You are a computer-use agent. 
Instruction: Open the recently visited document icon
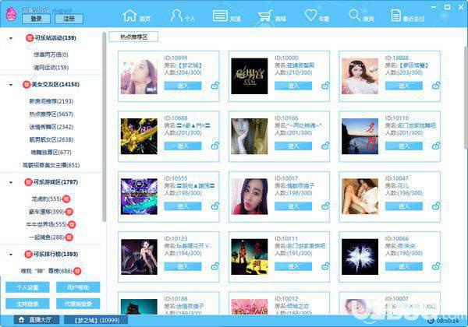(395, 16)
